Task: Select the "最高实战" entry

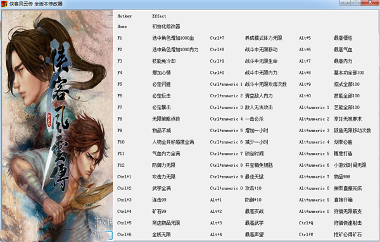Action: coord(254,211)
